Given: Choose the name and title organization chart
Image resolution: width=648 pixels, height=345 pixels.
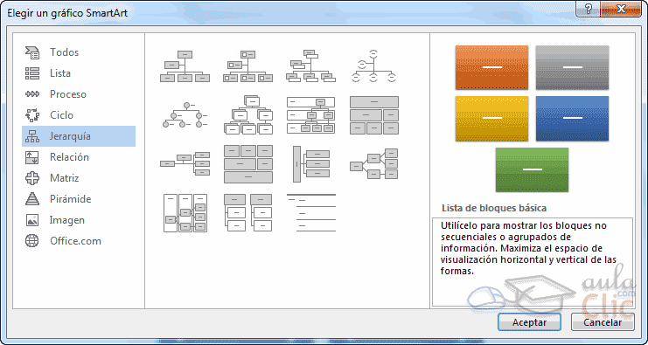Looking at the screenshot, I should [x=310, y=66].
